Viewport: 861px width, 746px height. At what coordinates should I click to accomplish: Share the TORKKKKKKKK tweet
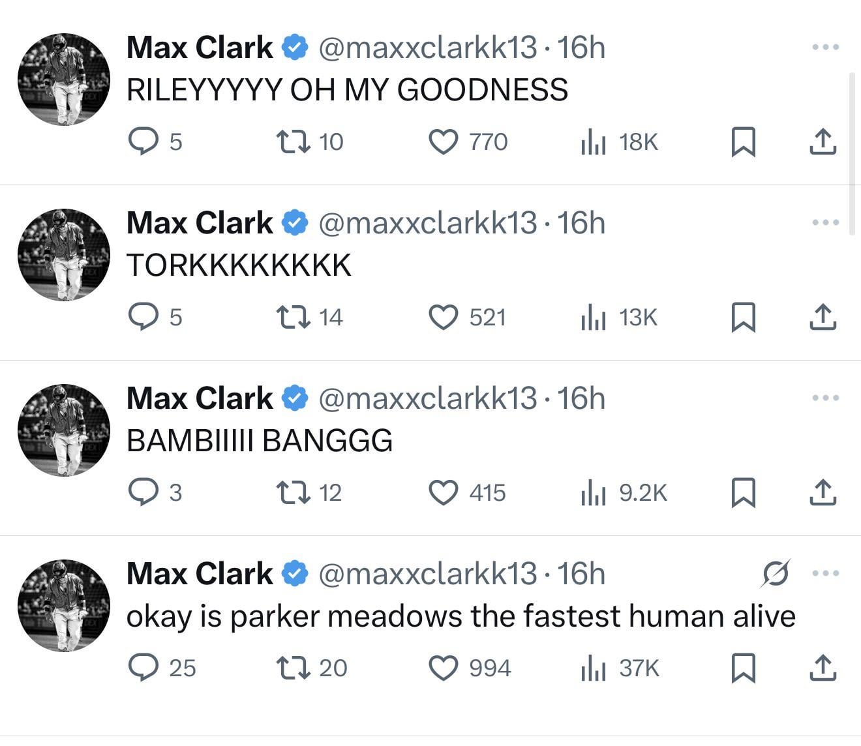point(823,317)
